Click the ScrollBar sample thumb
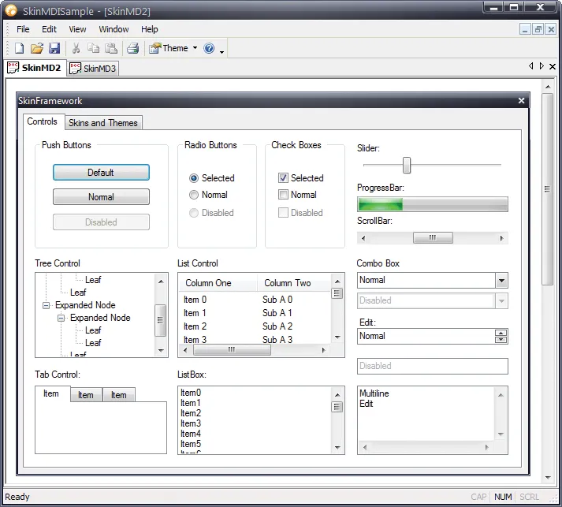The width and height of the screenshot is (562, 507). pos(433,237)
